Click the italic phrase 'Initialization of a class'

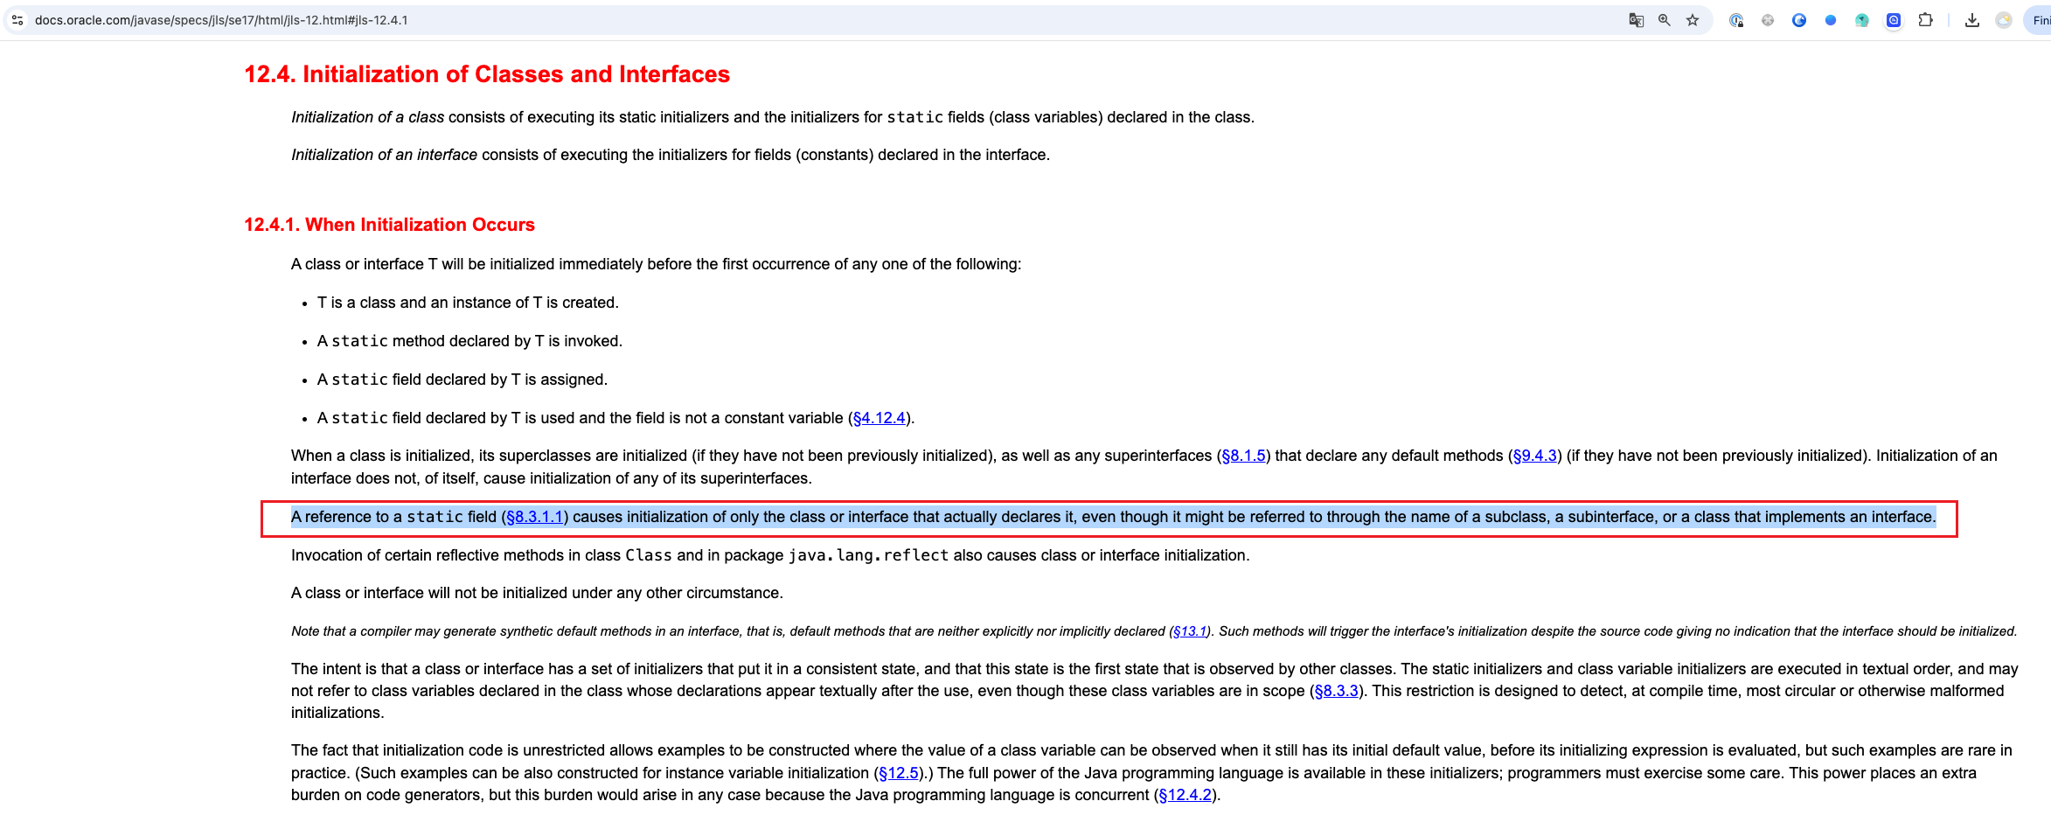pyautogui.click(x=367, y=117)
